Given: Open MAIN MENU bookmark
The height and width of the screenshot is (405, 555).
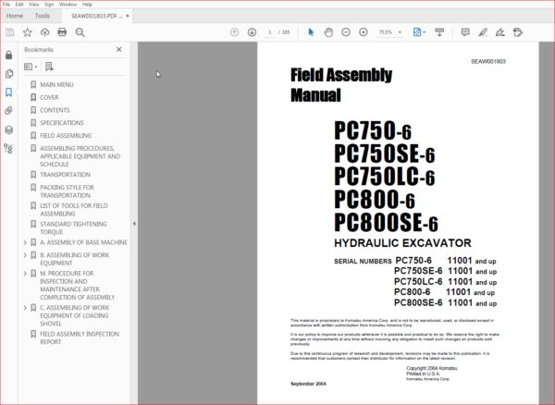Looking at the screenshot, I should tap(56, 85).
